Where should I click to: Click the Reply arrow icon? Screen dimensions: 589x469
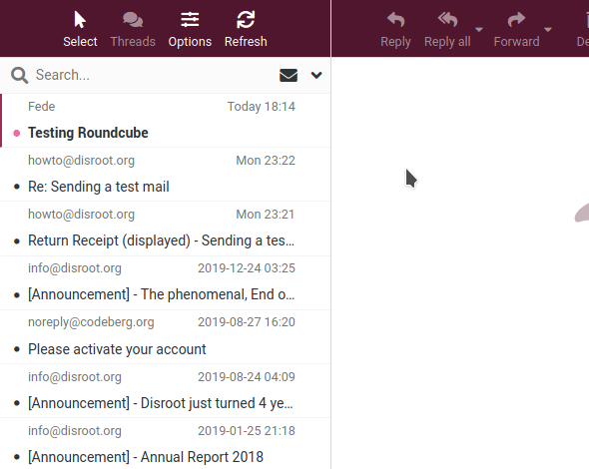coord(395,20)
